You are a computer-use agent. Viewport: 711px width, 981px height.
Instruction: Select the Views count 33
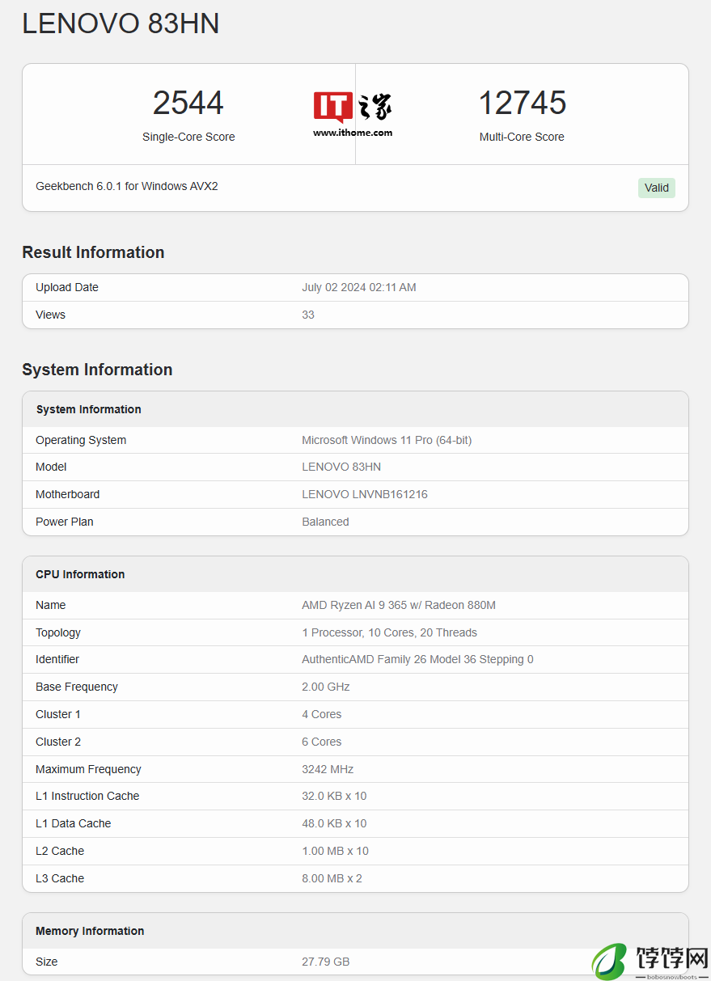tap(308, 315)
